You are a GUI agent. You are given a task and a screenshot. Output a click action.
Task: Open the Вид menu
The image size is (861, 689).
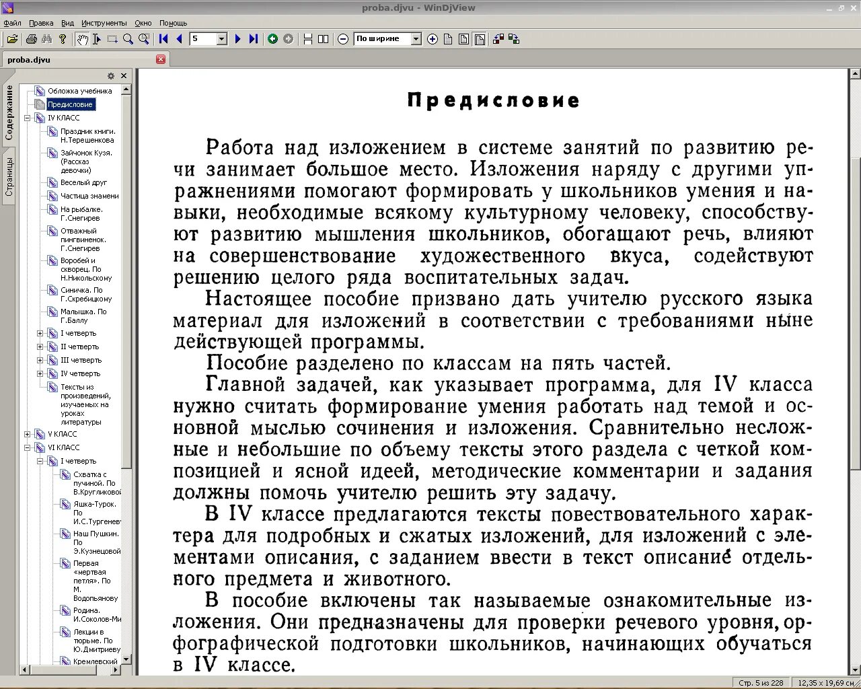[x=67, y=23]
